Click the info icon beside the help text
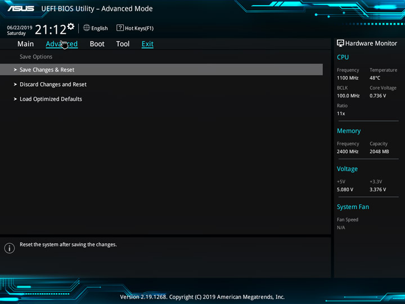 coord(10,248)
